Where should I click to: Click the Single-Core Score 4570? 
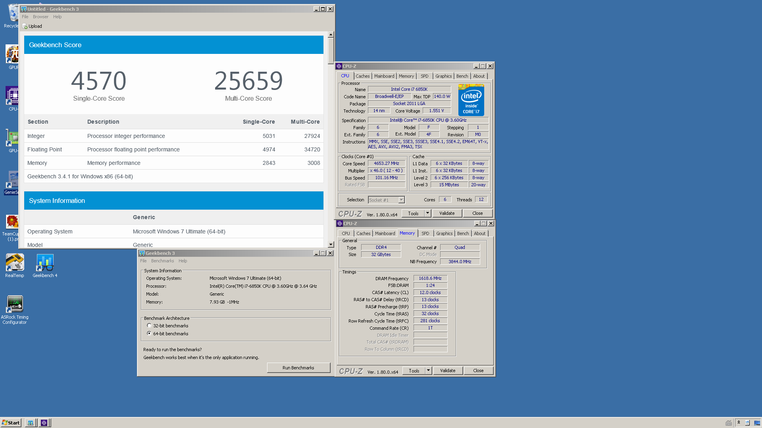(x=99, y=81)
